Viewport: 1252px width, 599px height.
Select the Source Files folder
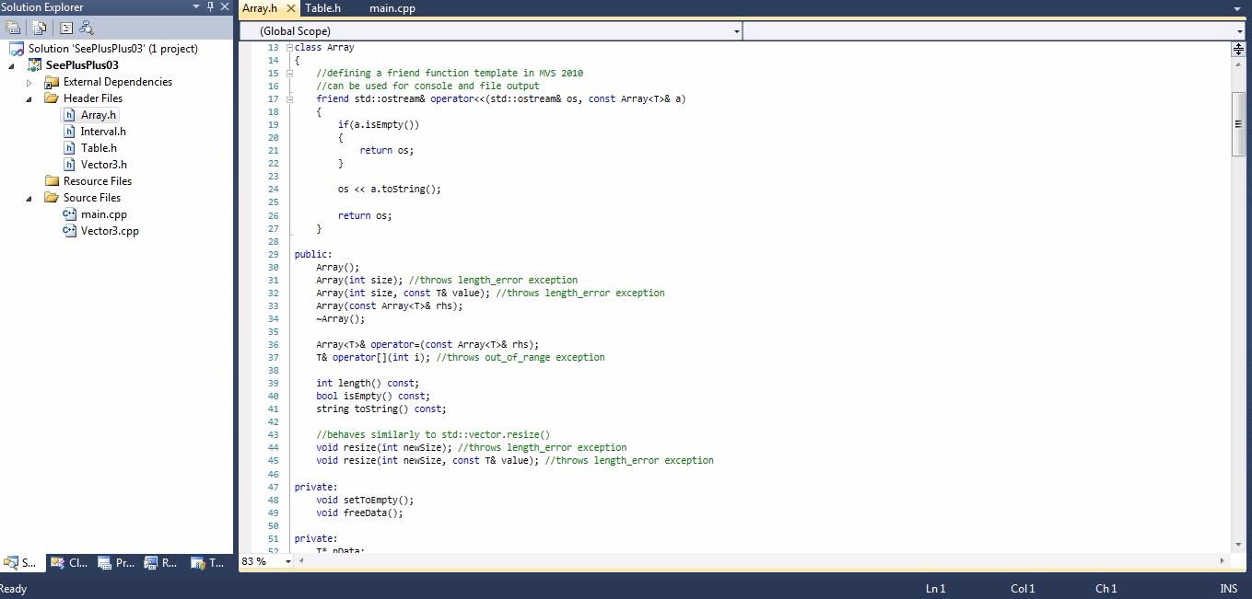click(91, 198)
